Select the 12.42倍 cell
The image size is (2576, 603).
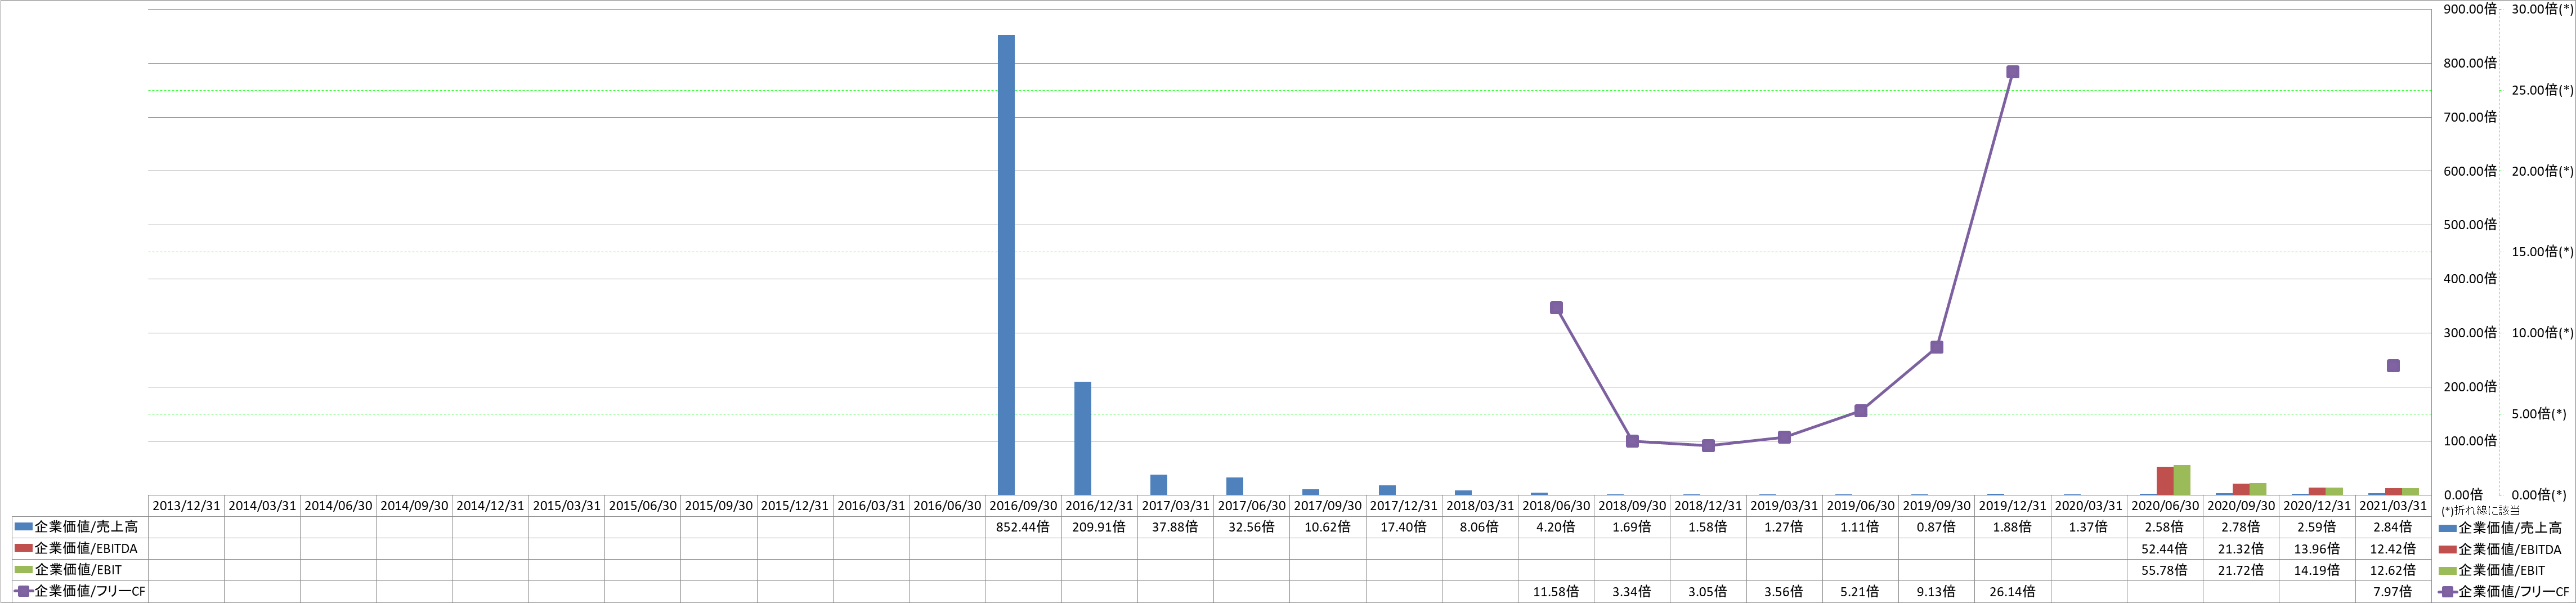[x=2392, y=548]
